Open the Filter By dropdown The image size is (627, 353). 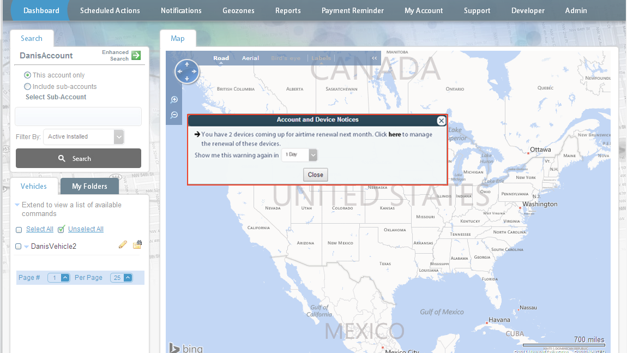(x=118, y=137)
